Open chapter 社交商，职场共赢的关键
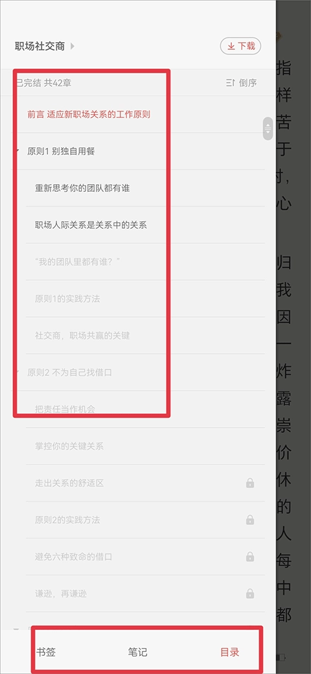This screenshot has width=311, height=674. point(82,336)
